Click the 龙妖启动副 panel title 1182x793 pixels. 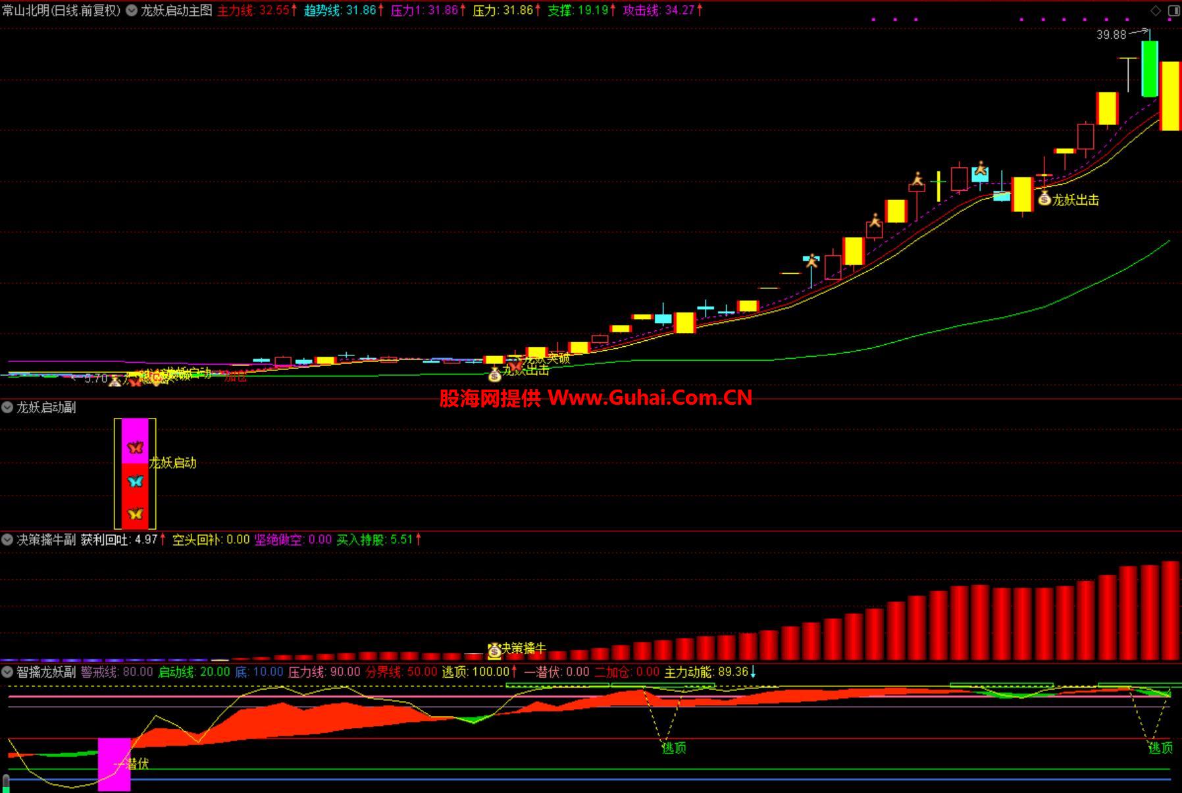coord(46,407)
